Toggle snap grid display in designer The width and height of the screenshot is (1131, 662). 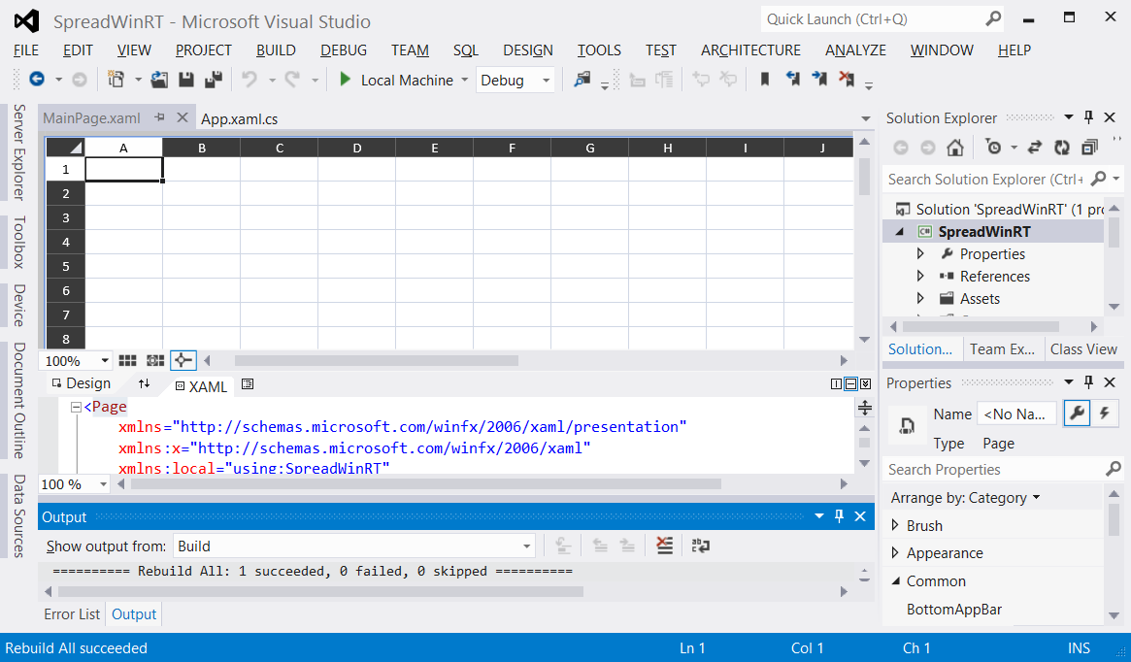(128, 360)
